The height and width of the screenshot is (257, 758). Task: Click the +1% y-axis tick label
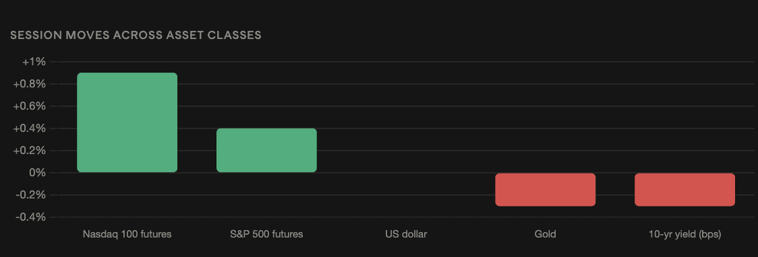[x=34, y=62]
